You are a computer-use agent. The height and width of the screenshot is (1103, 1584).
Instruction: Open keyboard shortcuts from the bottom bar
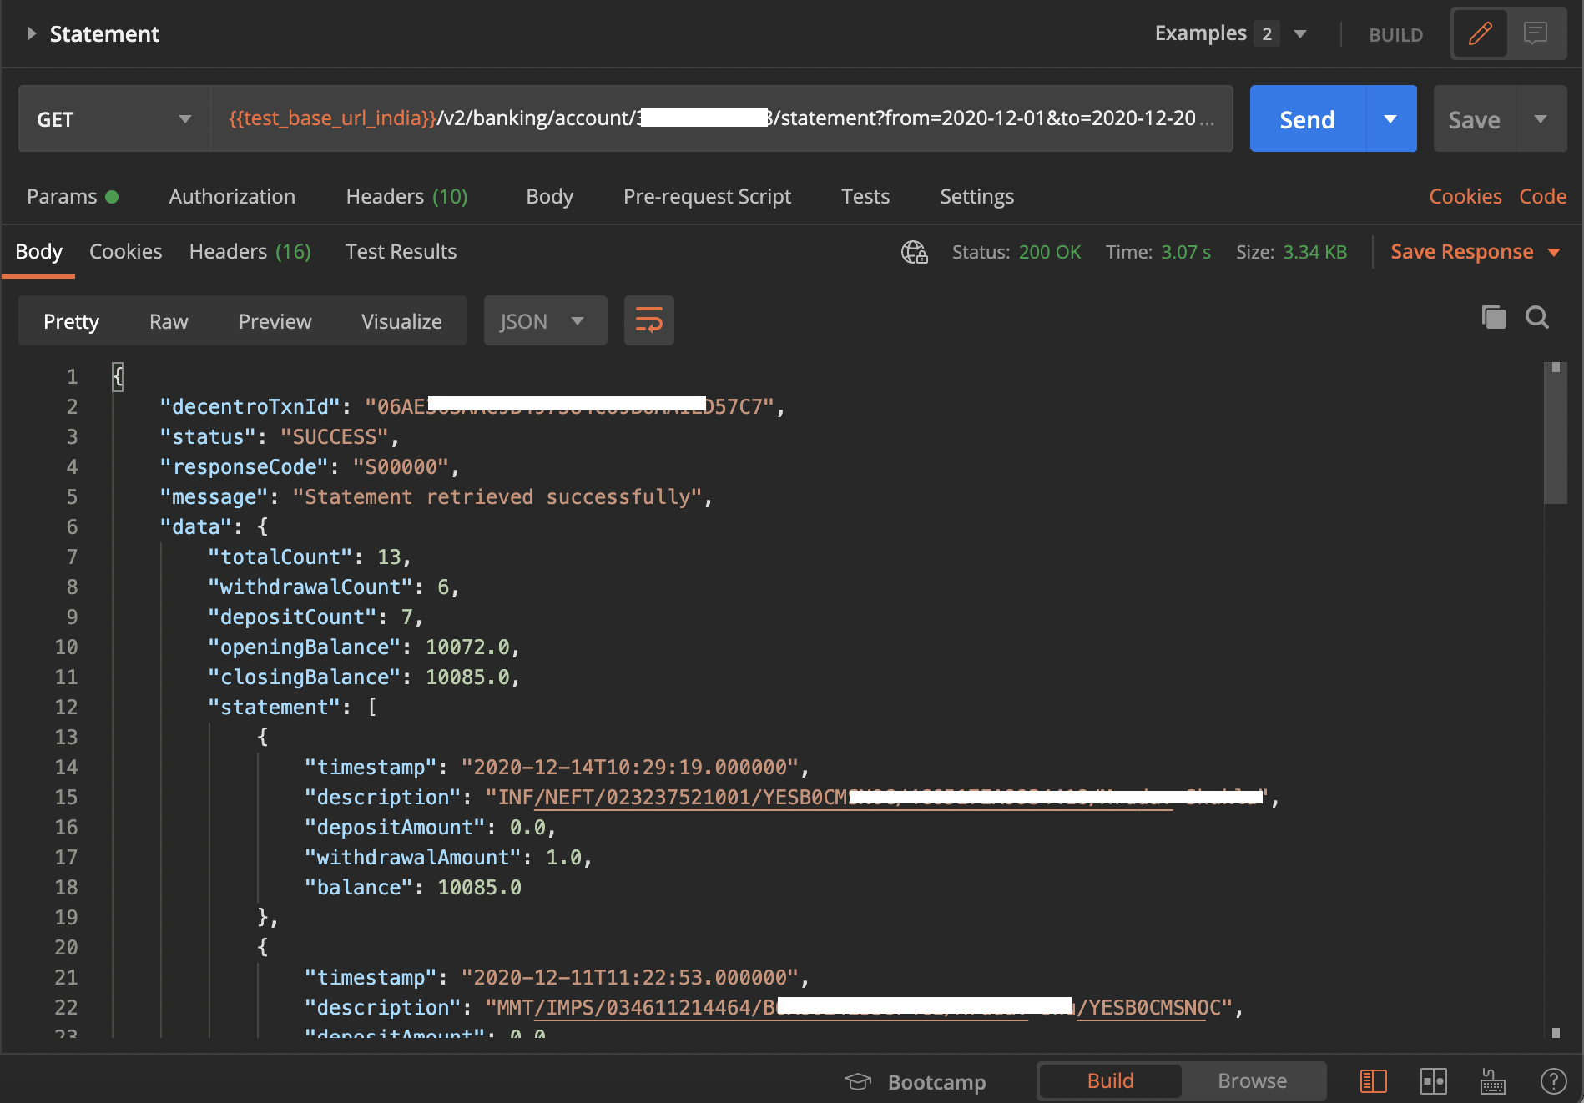click(x=1493, y=1080)
